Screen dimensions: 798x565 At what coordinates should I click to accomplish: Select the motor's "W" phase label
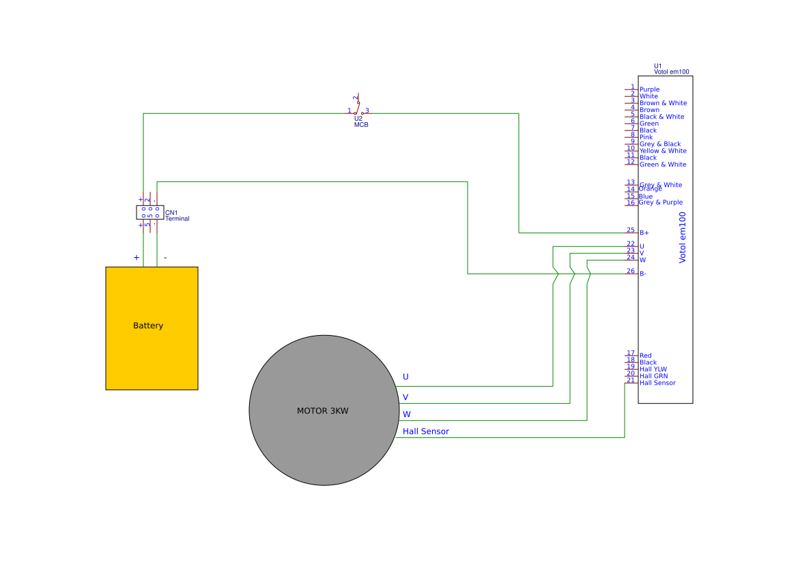point(407,414)
